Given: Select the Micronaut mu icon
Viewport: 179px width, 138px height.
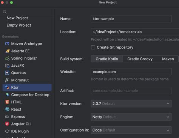Looking at the screenshot, I should [7, 80].
